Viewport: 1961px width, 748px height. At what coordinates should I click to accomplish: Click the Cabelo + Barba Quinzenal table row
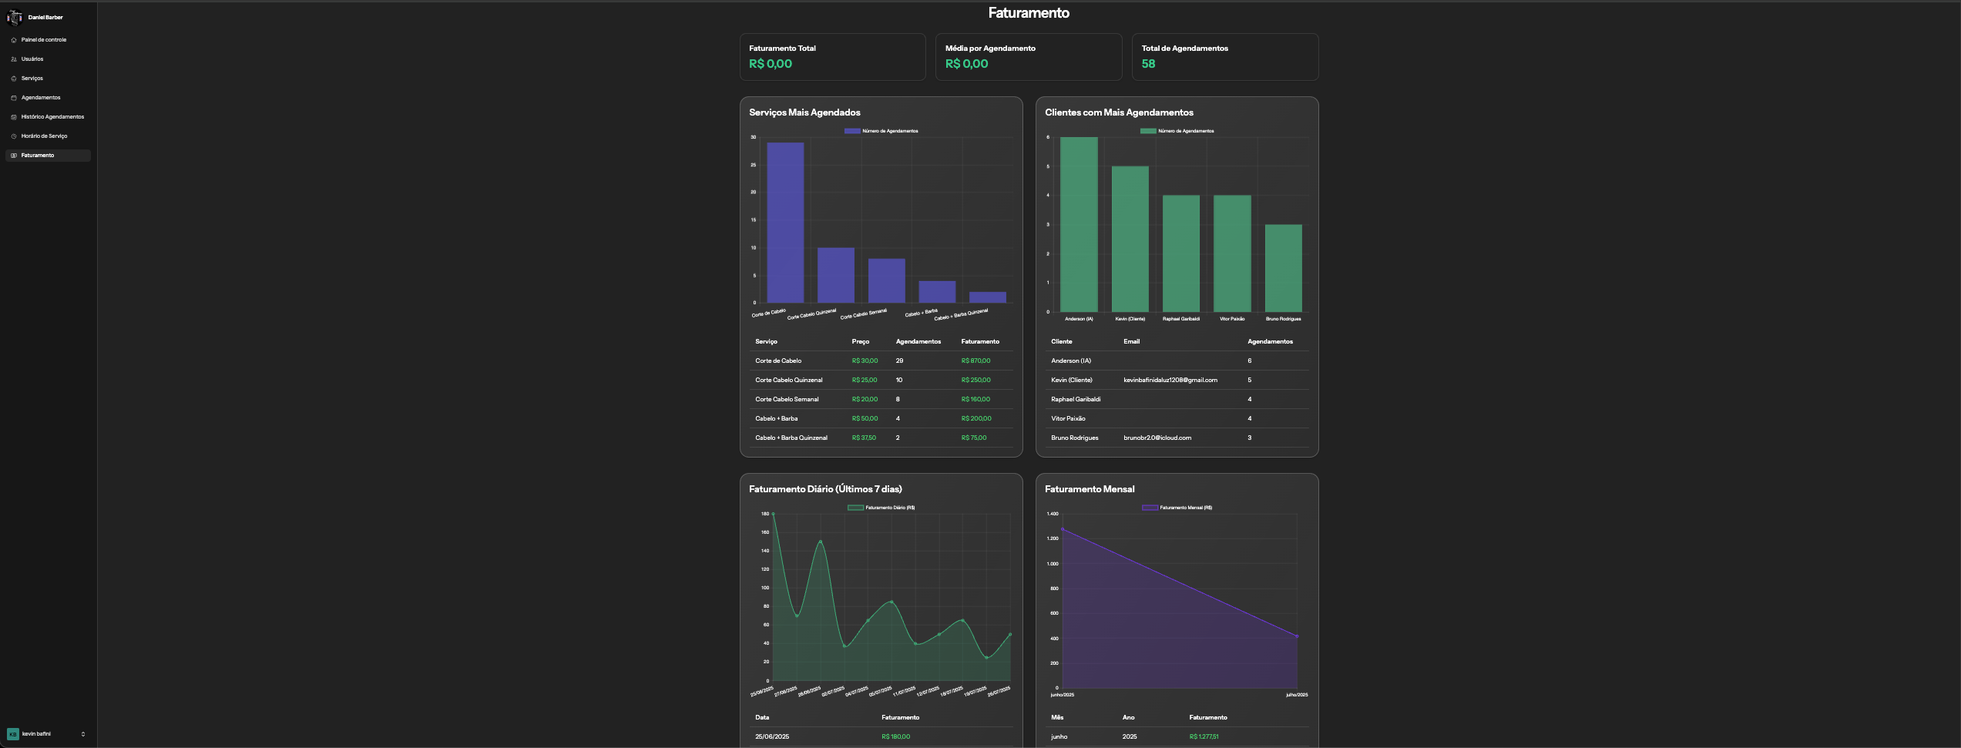click(x=881, y=438)
